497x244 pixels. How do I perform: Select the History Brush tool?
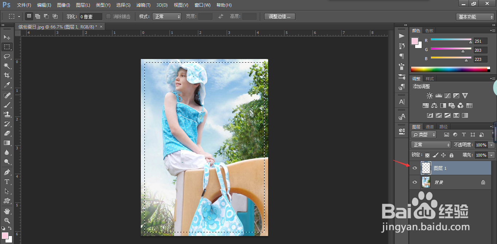click(x=7, y=124)
